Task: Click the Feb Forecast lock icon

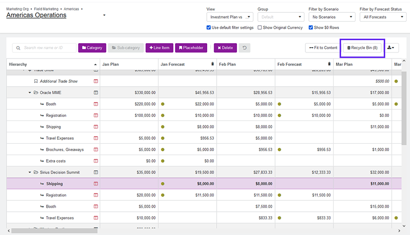Action: 329,64
